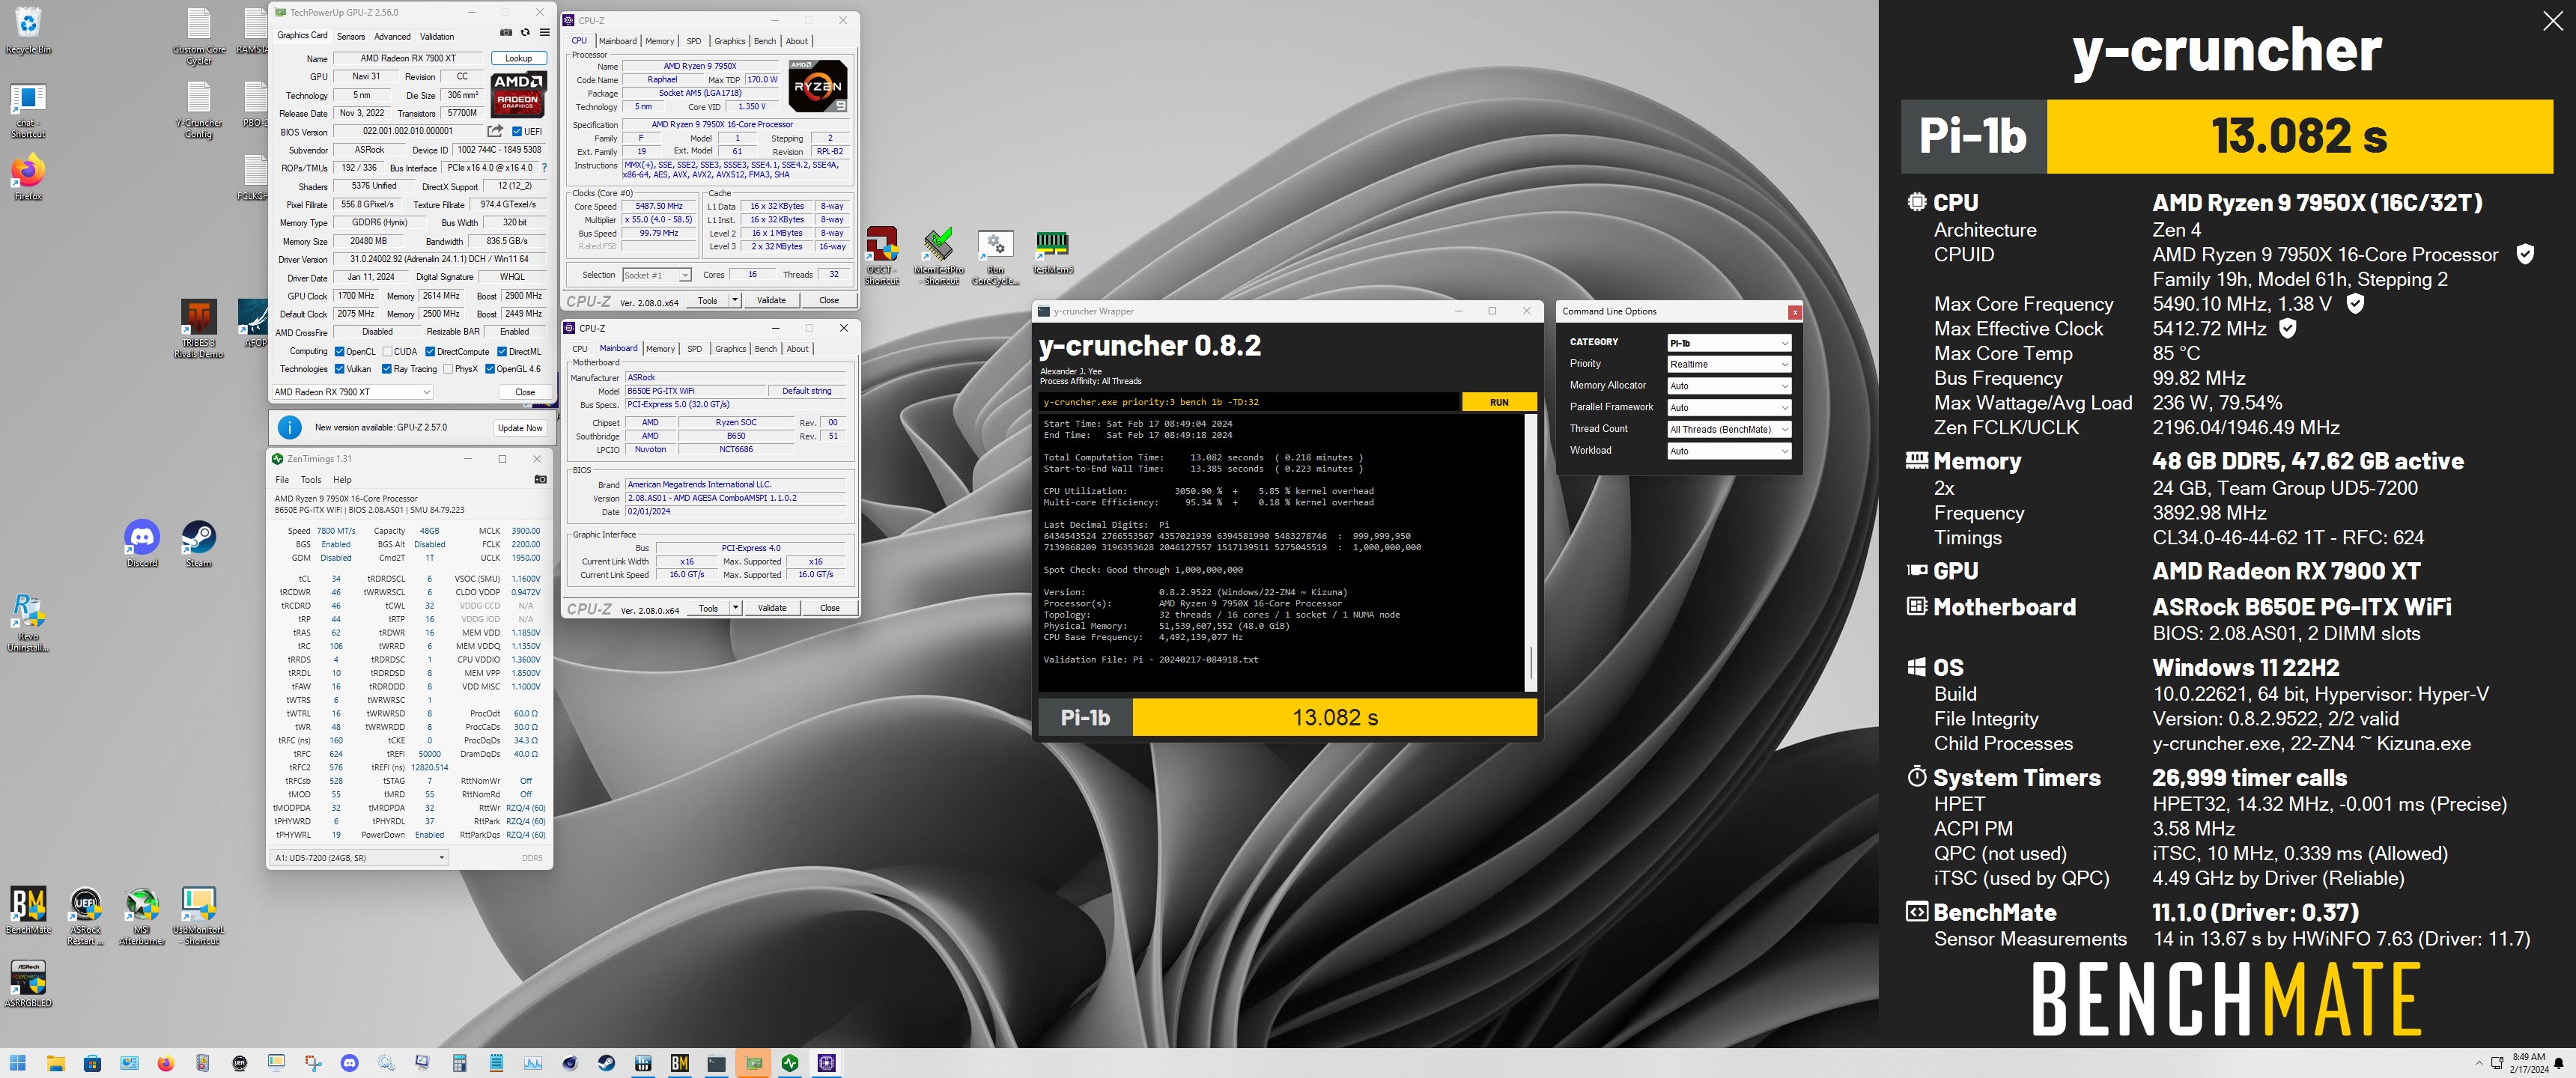Select the Steam desktop icon
Image resolution: width=2576 pixels, height=1078 pixels.
tap(198, 544)
